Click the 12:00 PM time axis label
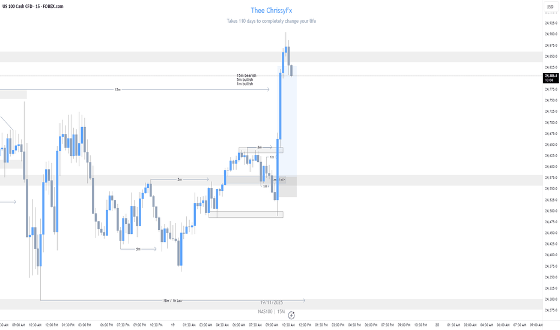 [305, 325]
